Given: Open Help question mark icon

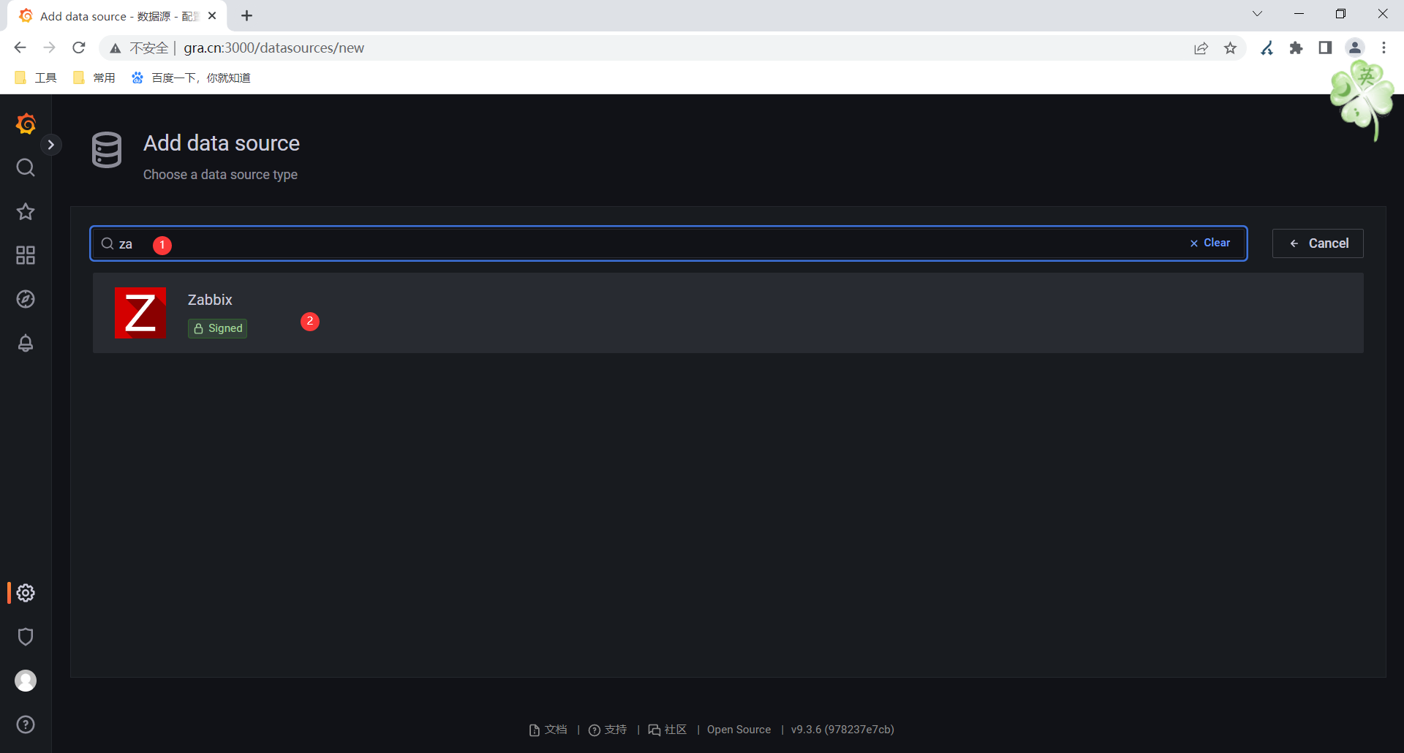Looking at the screenshot, I should click(x=26, y=724).
